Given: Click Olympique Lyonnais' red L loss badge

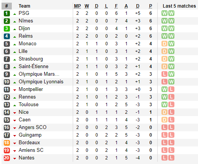Looking at the screenshot, I should [x=164, y=82].
